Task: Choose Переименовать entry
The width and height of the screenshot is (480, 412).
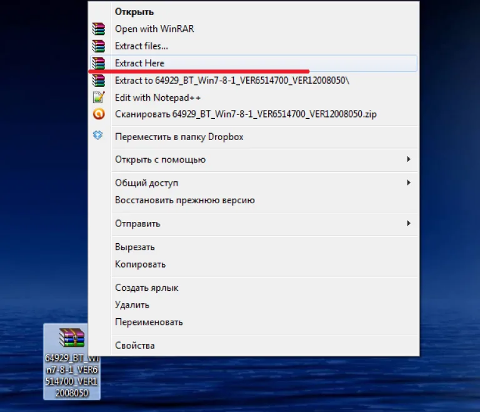Action: coord(254,322)
